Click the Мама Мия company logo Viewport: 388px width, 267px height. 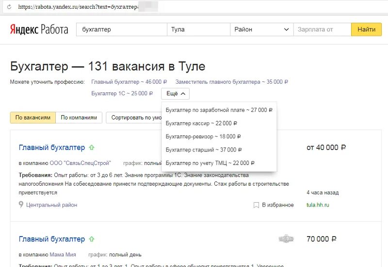point(286,238)
